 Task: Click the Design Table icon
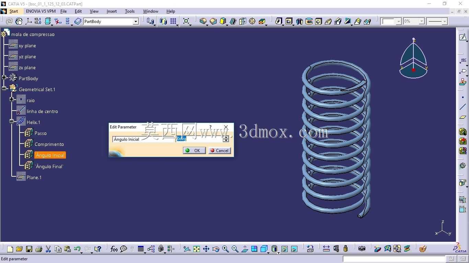(x=141, y=249)
